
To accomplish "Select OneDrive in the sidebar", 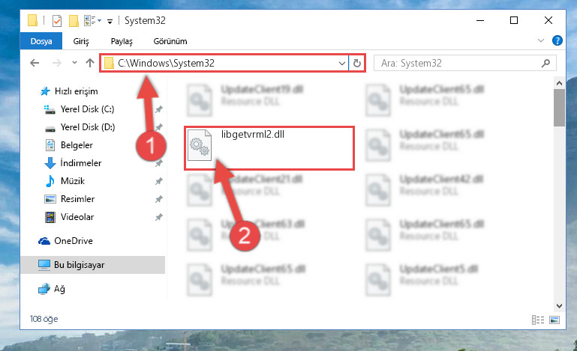I will click(74, 241).
